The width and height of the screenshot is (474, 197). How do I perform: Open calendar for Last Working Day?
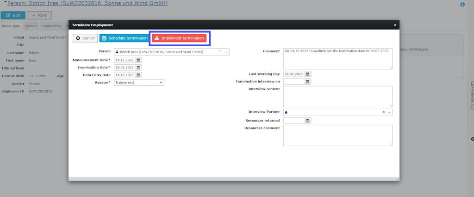tap(307, 74)
